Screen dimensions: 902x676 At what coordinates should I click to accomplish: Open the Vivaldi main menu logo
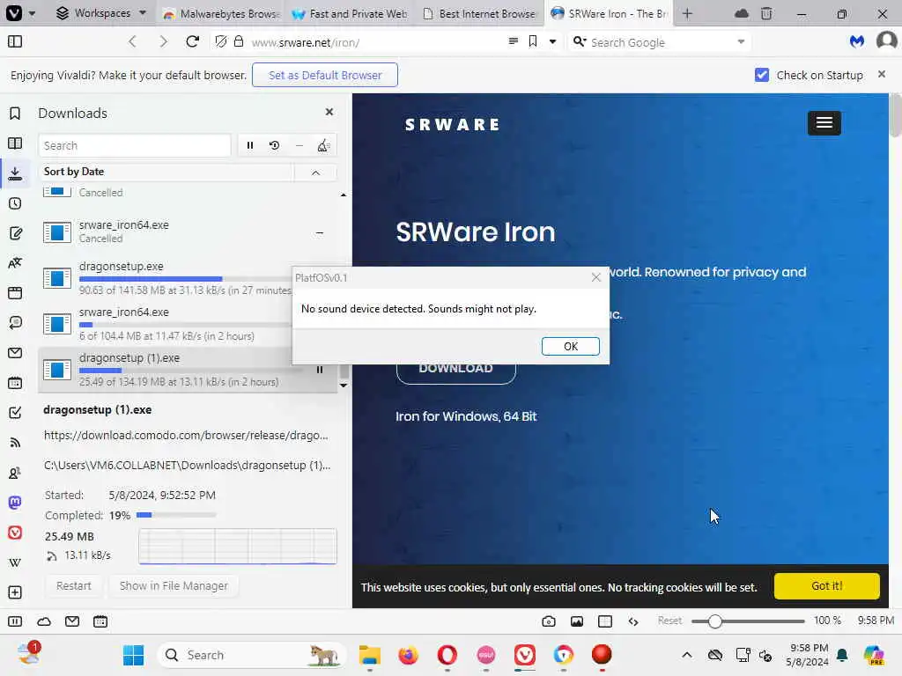click(14, 12)
